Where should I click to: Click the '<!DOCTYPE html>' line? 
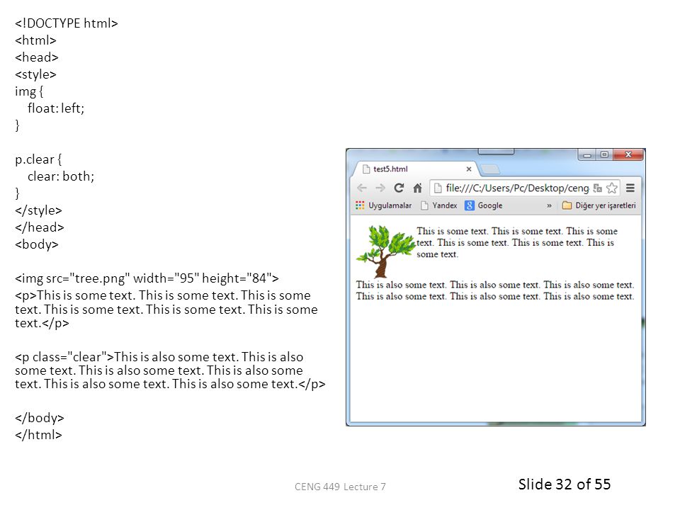point(67,23)
